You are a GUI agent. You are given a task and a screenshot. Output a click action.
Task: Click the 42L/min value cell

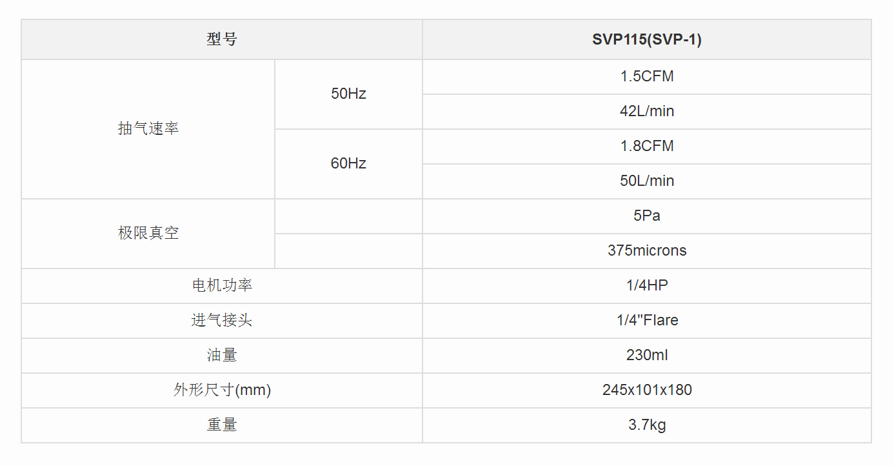click(646, 111)
